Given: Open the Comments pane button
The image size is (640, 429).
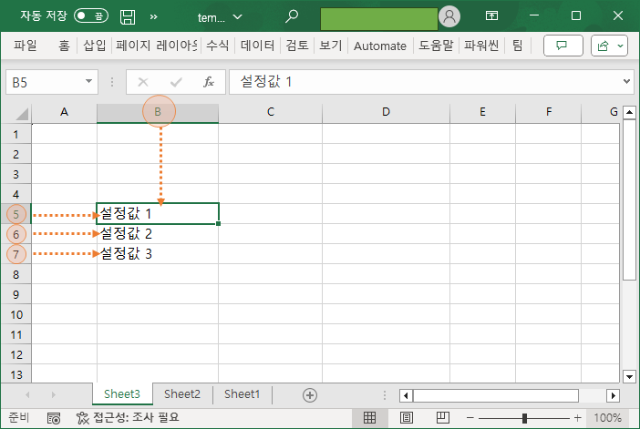Looking at the screenshot, I should click(x=563, y=46).
